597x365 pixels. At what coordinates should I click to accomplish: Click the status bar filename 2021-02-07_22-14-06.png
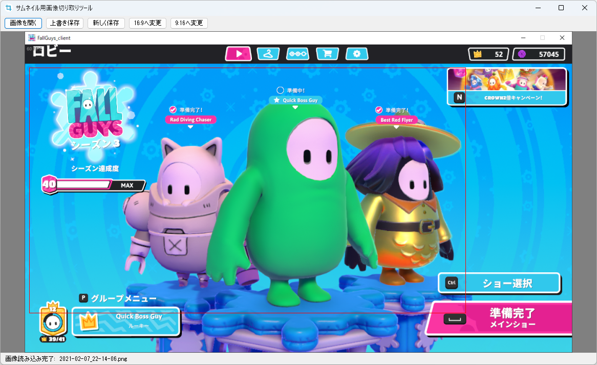tap(93, 358)
